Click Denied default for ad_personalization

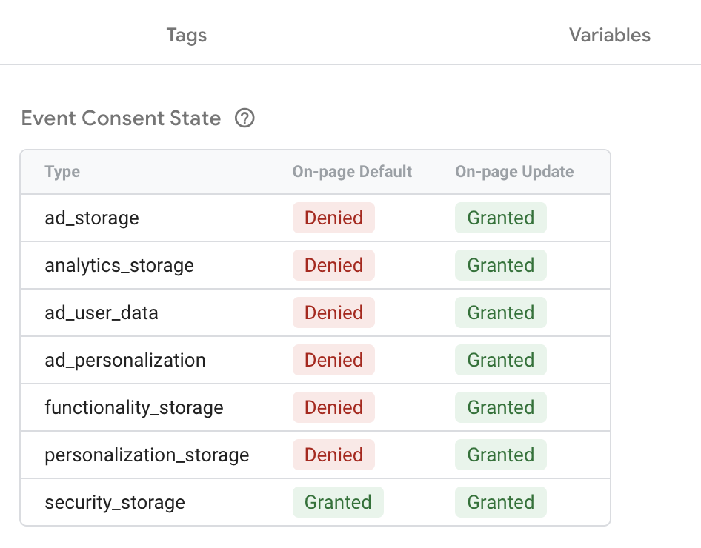[333, 360]
